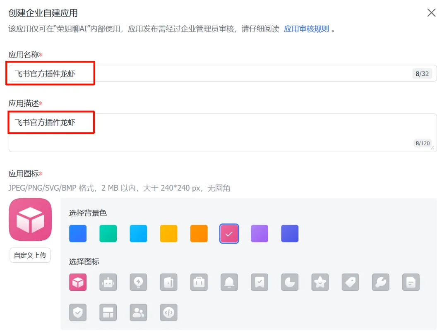The height and width of the screenshot is (333, 447).
Task: Choose the lightbulb app icon
Action: point(138,282)
